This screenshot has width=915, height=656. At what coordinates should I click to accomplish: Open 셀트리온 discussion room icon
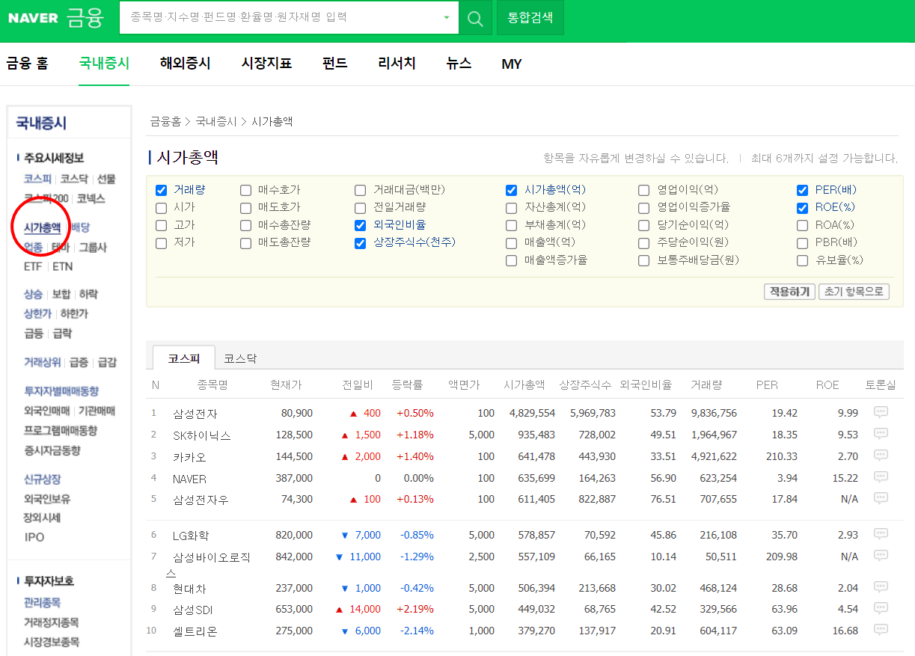click(x=881, y=630)
